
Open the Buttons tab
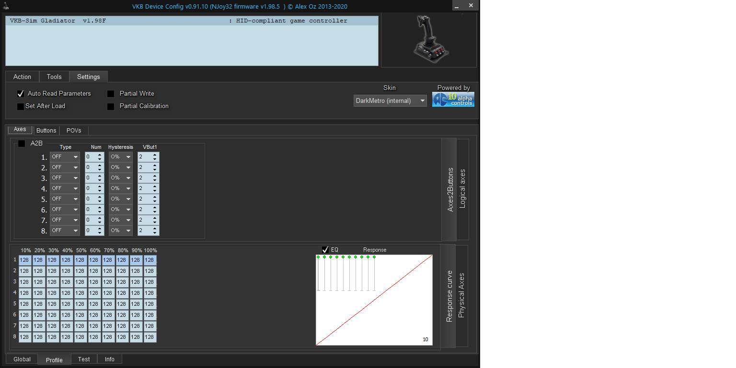point(46,130)
